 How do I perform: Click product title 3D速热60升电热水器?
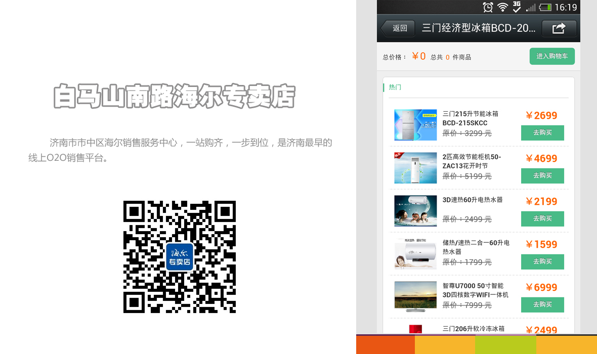click(x=473, y=200)
